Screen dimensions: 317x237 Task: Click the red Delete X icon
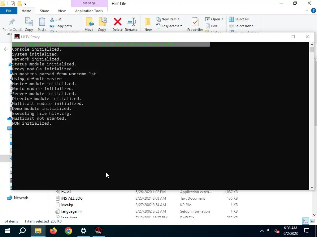[x=117, y=22]
